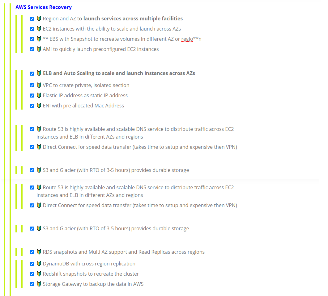
Task: Uncheck the ENI Mac Address checkbox
Action: (32, 106)
